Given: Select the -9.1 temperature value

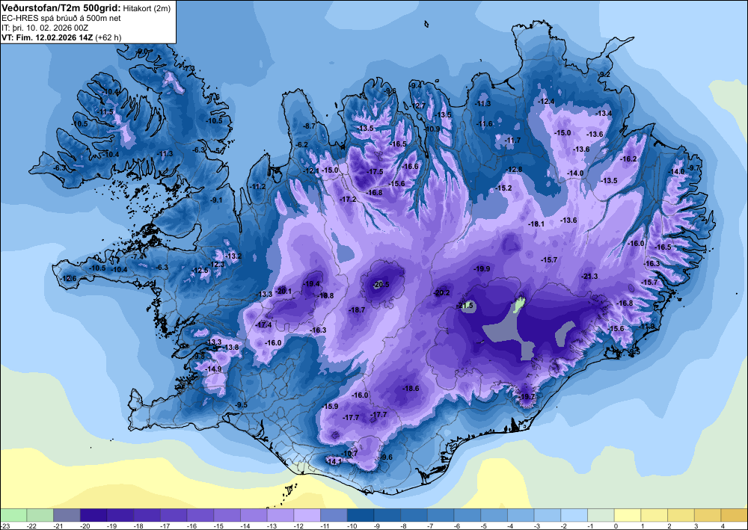Looking at the screenshot, I should [x=216, y=200].
